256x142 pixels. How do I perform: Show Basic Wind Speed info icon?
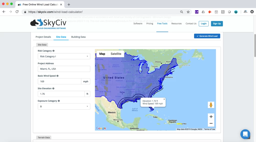click(x=57, y=76)
